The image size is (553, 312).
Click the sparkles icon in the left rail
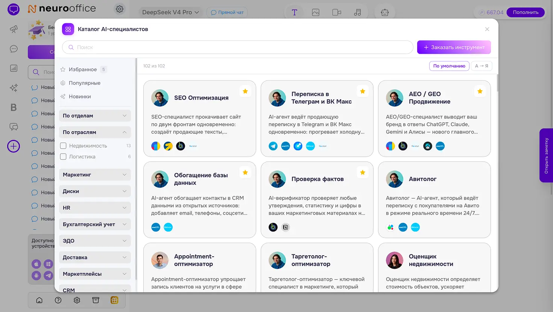tap(14, 88)
